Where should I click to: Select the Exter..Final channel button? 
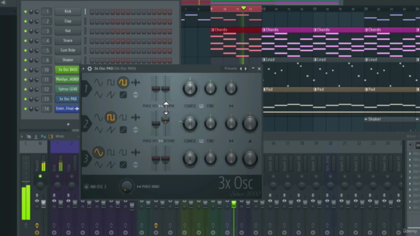tap(67, 109)
